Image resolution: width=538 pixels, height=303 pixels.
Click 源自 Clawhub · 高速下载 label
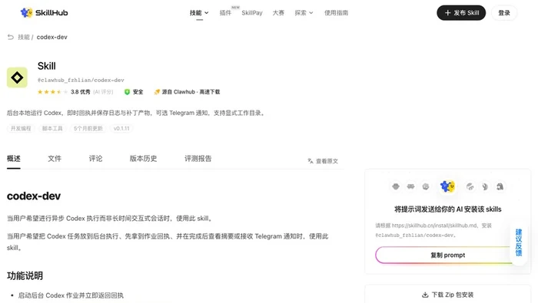(191, 92)
